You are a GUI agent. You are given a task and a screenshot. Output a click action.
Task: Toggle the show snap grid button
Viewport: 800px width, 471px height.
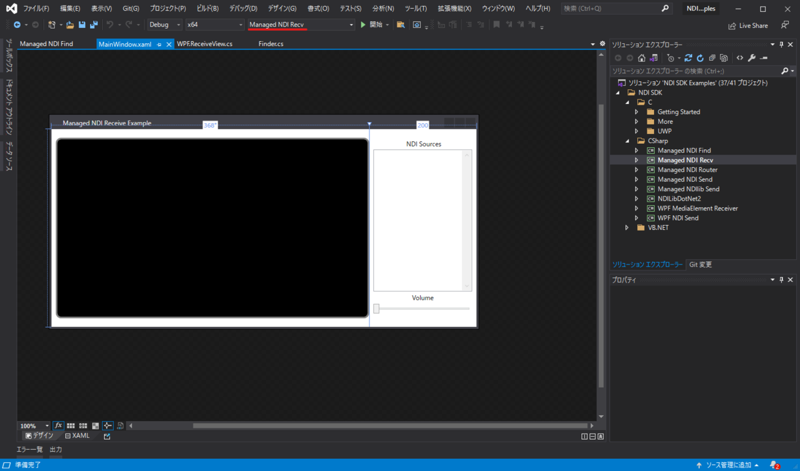click(71, 426)
